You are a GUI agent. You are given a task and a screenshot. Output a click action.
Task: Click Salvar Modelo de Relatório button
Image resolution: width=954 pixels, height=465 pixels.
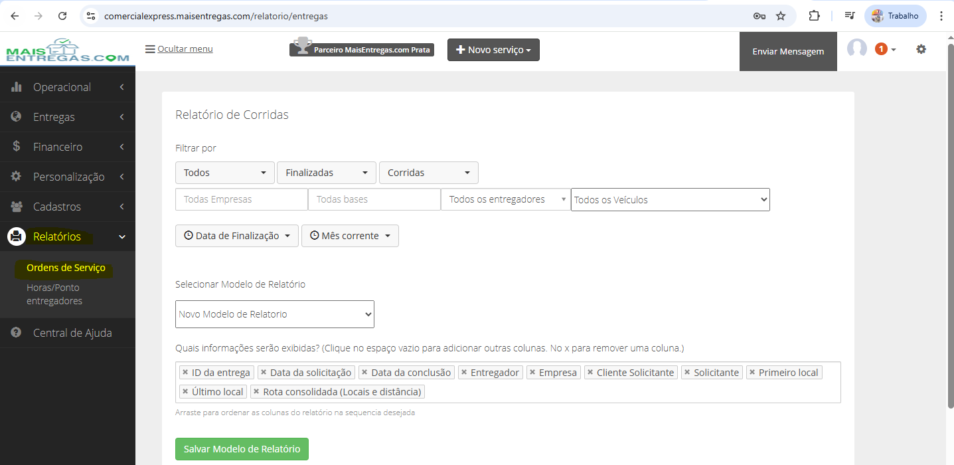[242, 449]
